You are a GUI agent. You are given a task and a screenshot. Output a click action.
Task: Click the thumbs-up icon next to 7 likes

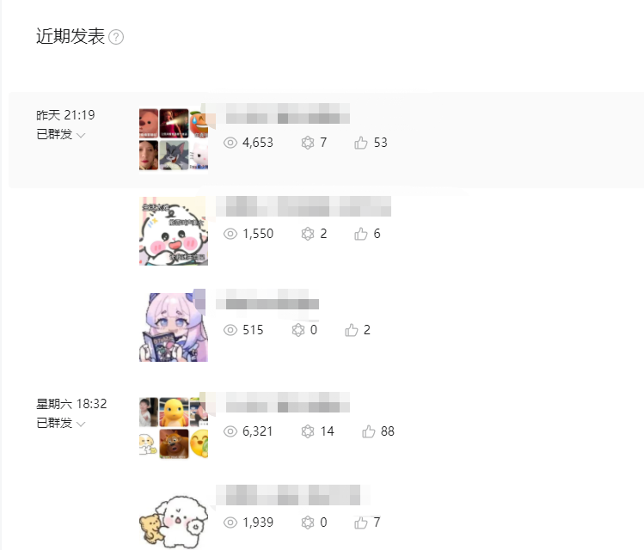(x=360, y=522)
